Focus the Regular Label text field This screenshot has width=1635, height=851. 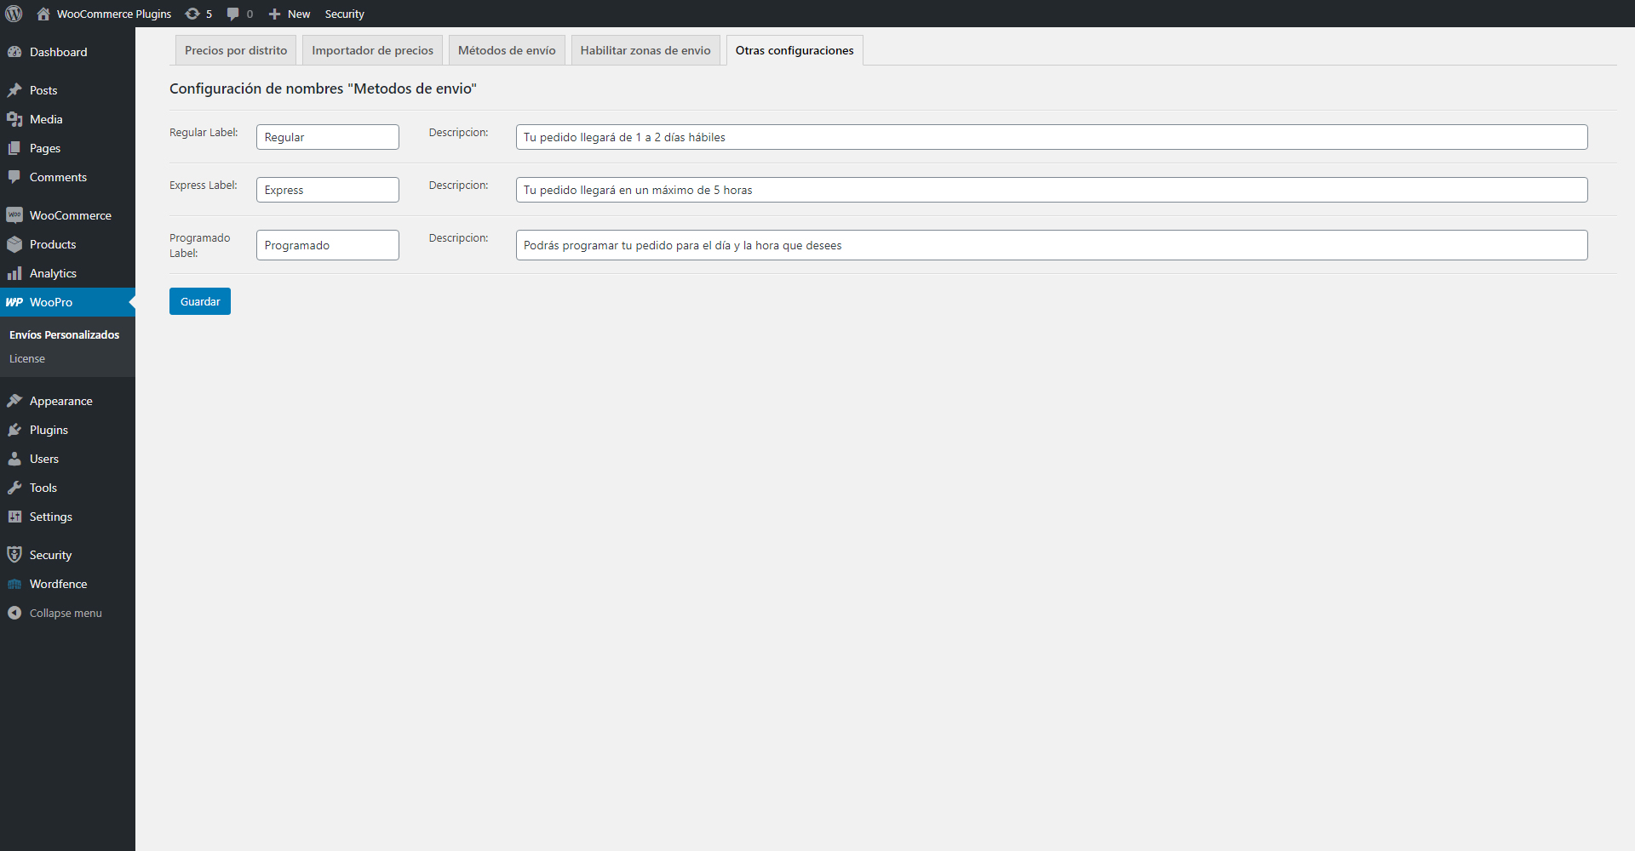pos(327,137)
